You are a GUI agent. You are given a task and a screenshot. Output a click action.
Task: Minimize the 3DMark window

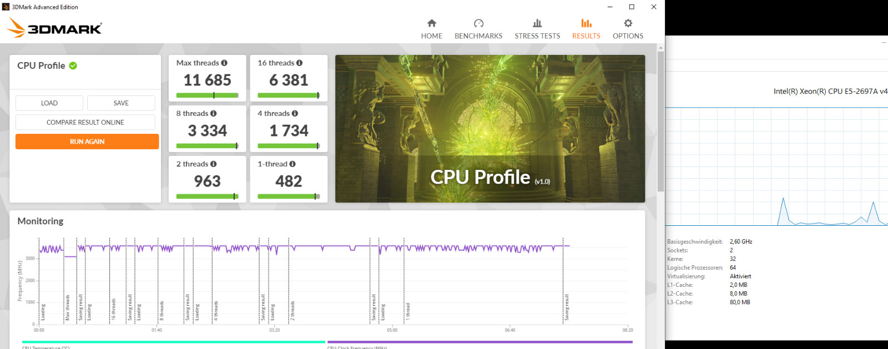point(610,7)
